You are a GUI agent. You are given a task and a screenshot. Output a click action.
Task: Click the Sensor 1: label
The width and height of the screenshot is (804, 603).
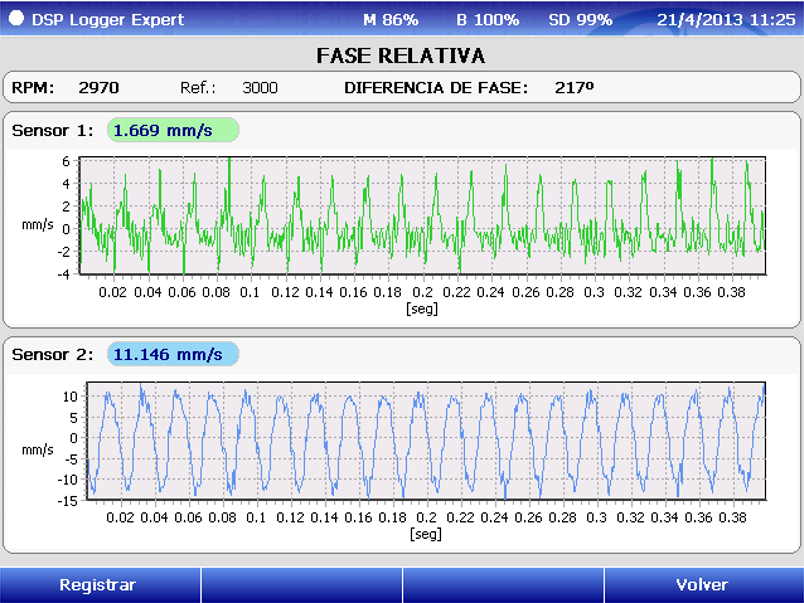[x=52, y=131]
